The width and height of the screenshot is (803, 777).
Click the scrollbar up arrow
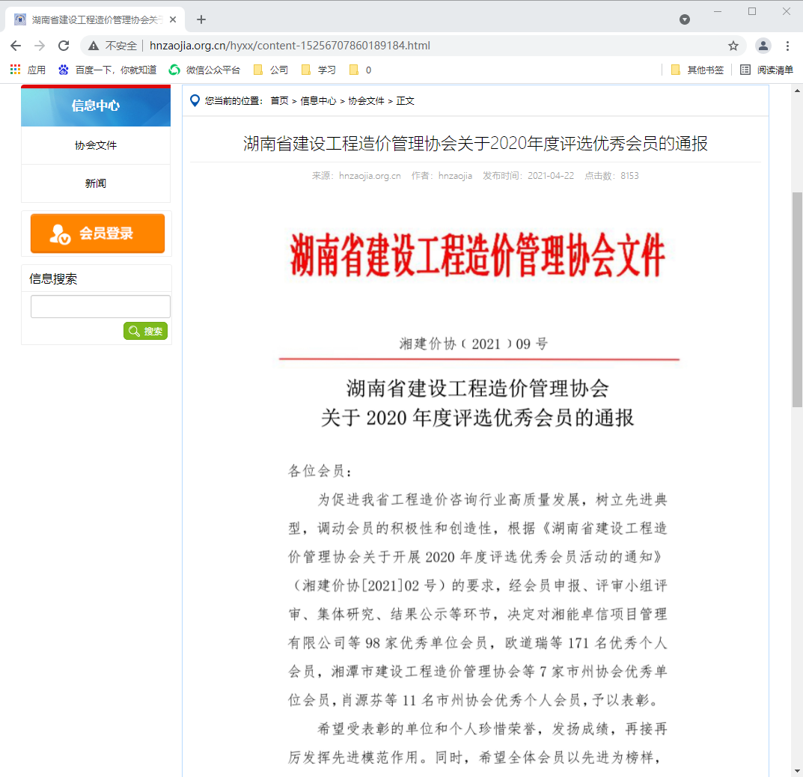[797, 91]
